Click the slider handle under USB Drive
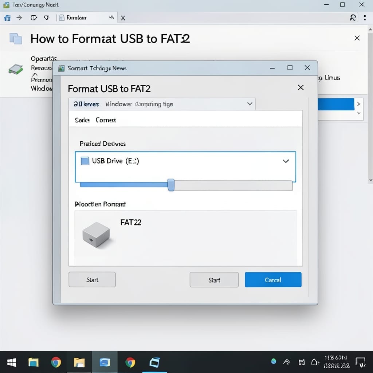This screenshot has height=373, width=373. pos(171,185)
